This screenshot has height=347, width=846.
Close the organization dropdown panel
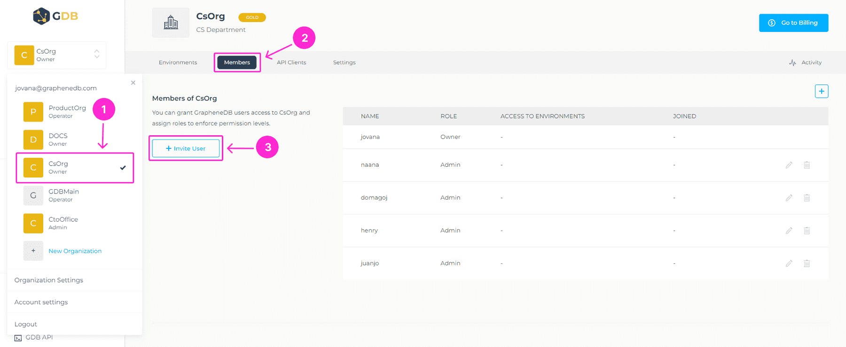tap(133, 83)
